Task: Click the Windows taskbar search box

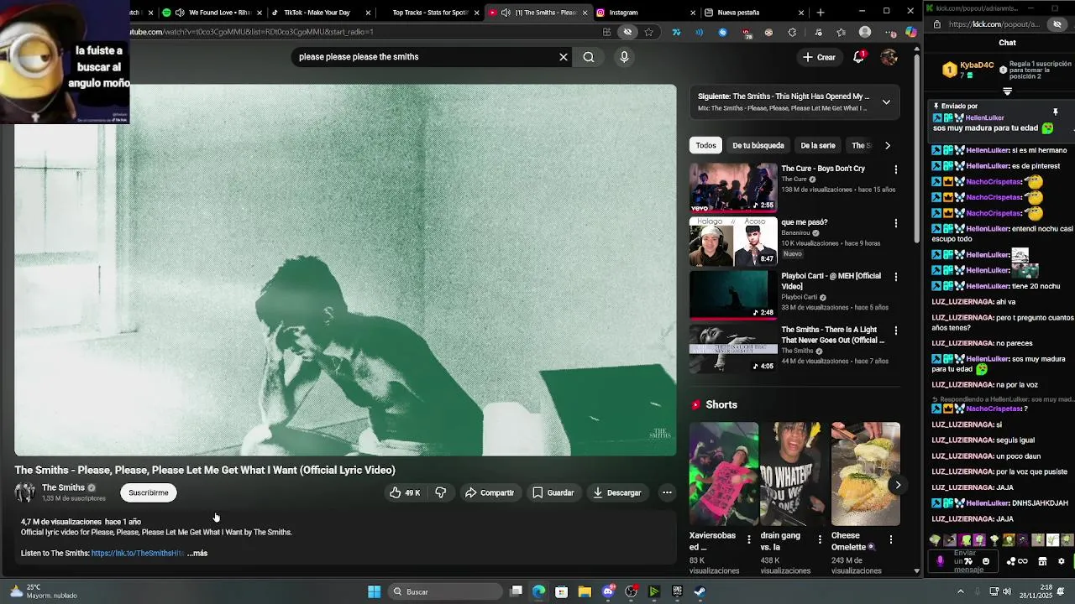Action: click(446, 591)
